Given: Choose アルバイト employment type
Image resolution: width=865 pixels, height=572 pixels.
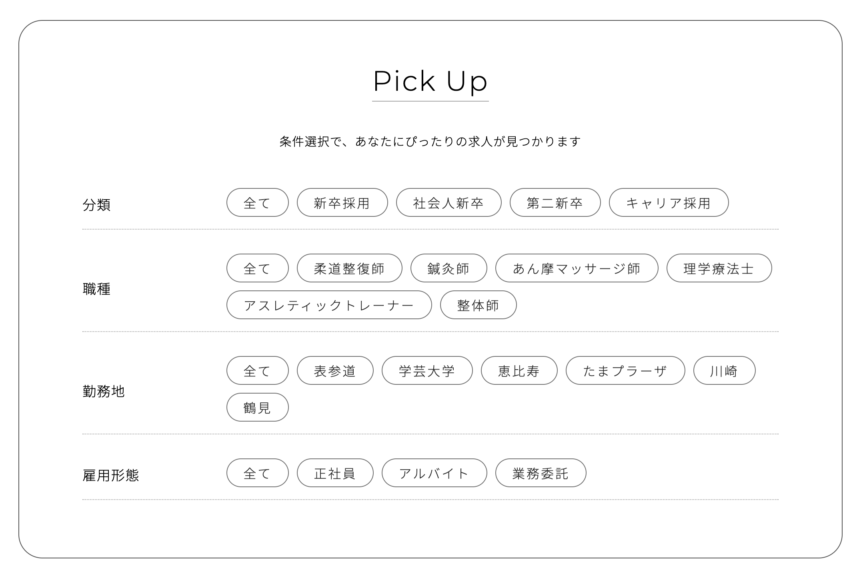Looking at the screenshot, I should [434, 473].
